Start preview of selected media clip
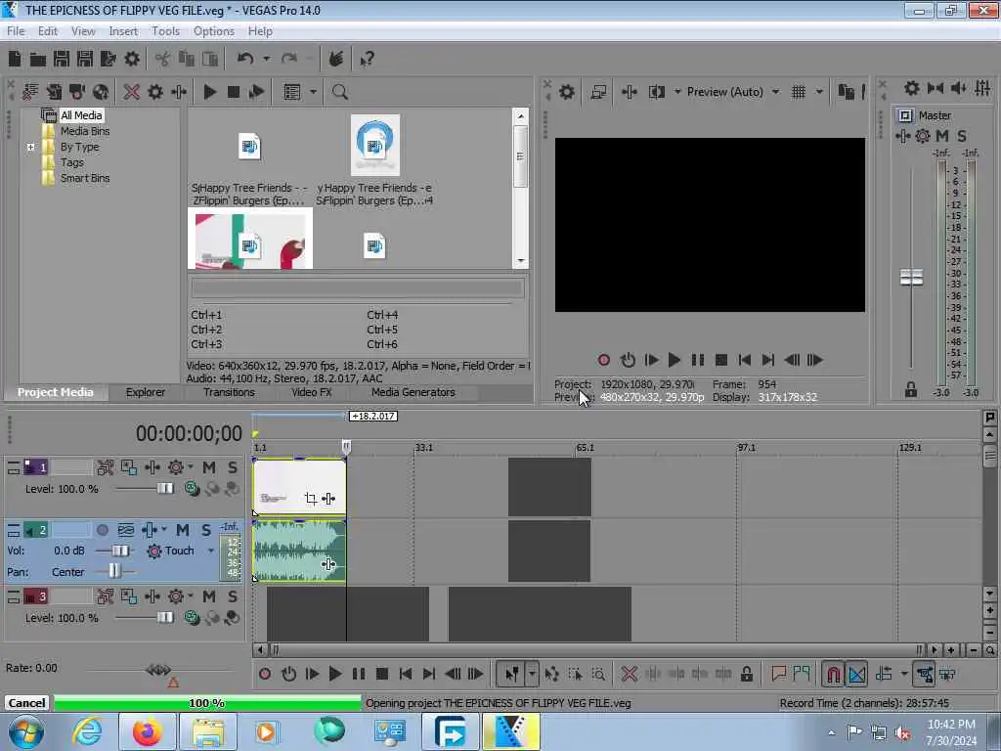 click(209, 92)
